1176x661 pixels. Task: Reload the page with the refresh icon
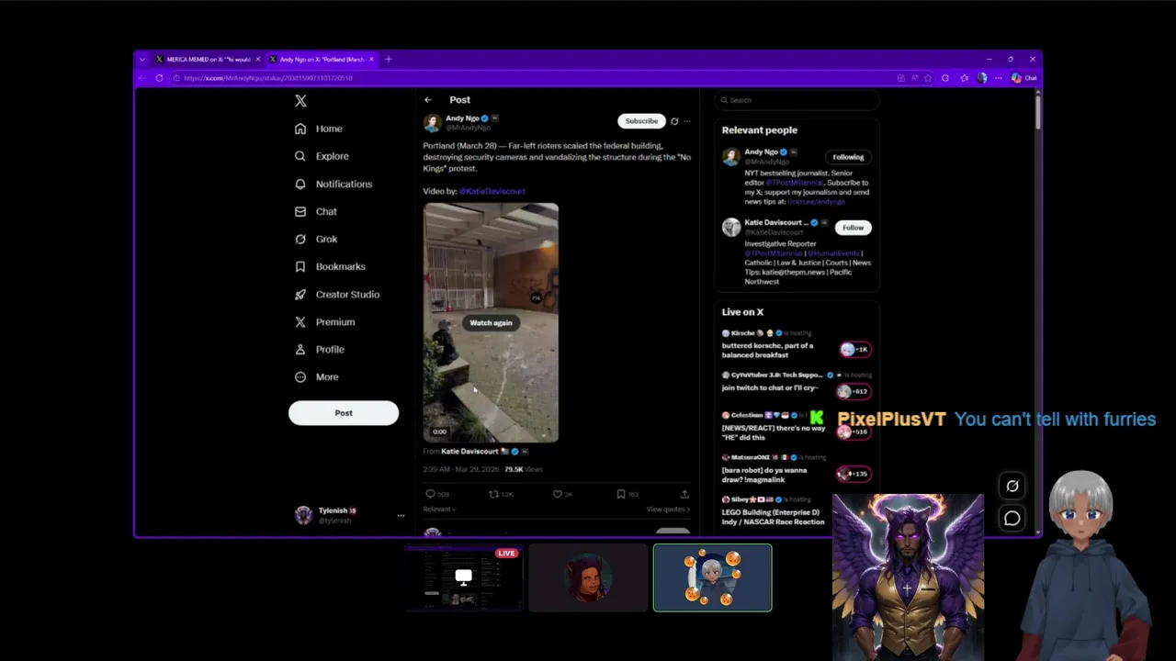pos(159,78)
